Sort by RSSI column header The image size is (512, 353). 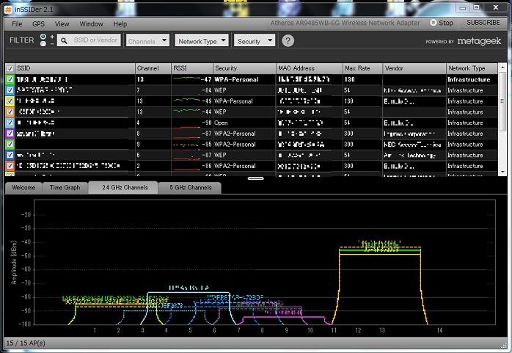coord(192,68)
